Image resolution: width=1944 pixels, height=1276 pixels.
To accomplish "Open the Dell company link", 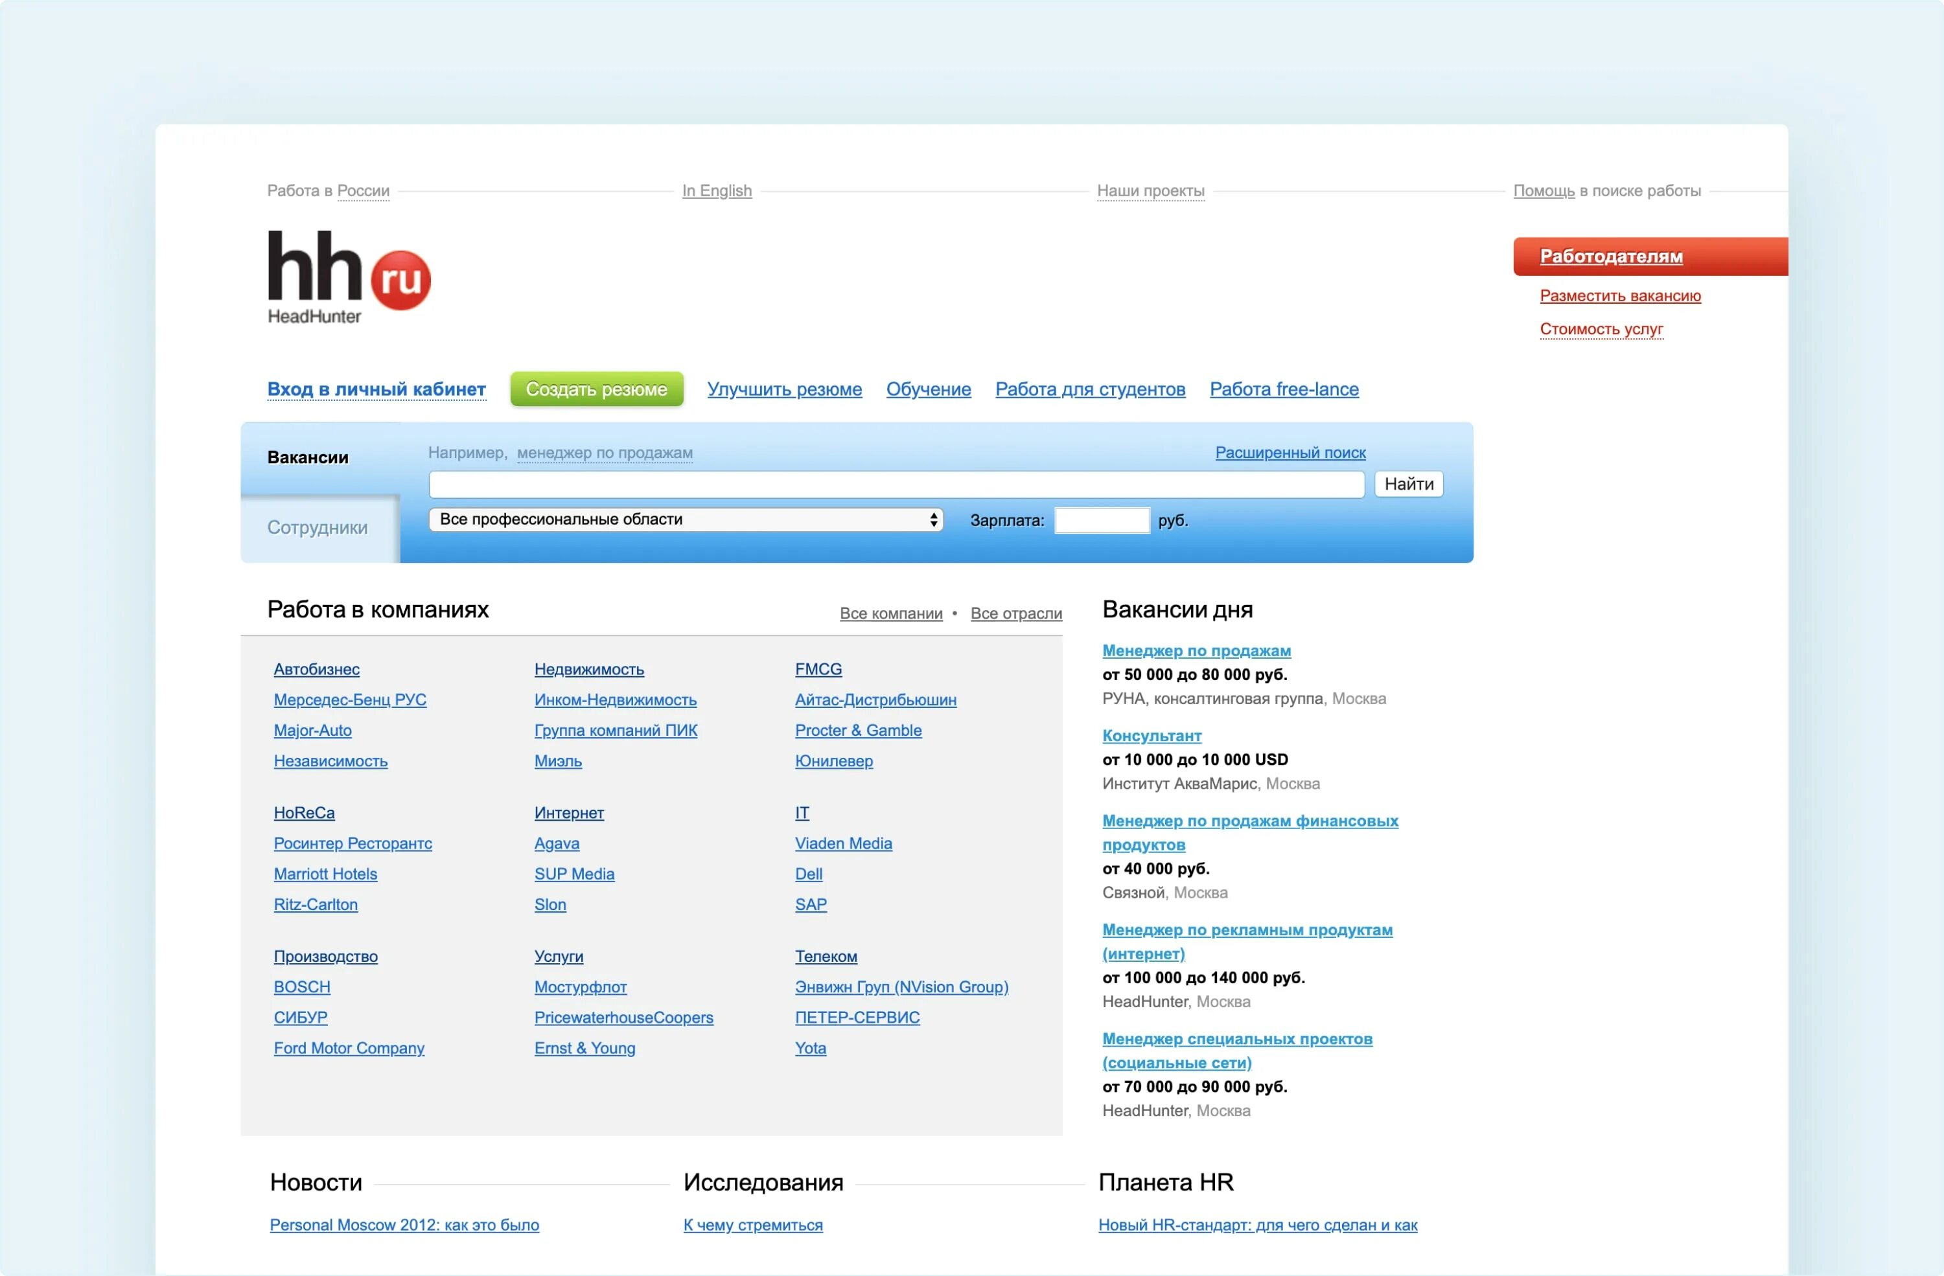I will coord(808,874).
